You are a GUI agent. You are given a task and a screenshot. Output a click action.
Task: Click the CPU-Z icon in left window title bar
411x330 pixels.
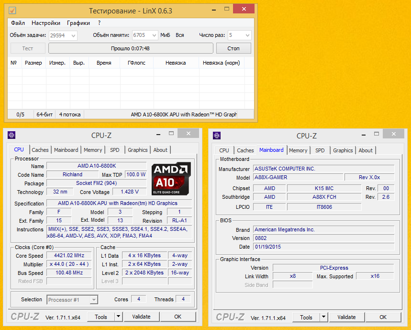point(11,136)
